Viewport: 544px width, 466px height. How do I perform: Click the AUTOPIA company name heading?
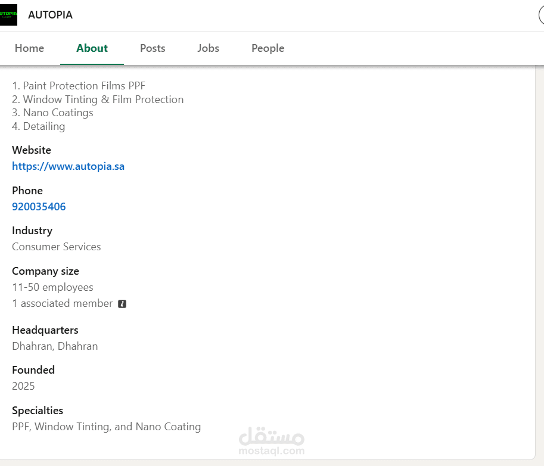50,15
